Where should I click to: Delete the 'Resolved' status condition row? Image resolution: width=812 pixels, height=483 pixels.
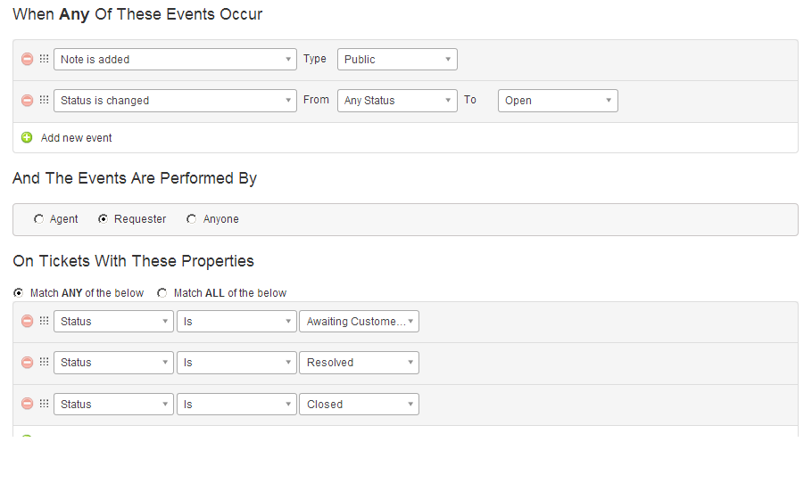point(27,363)
